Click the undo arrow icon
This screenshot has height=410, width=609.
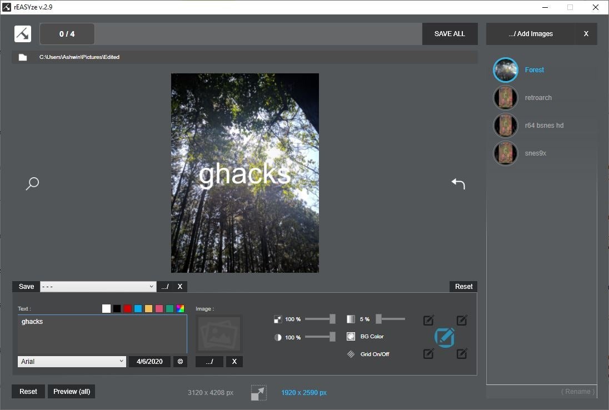click(x=458, y=184)
